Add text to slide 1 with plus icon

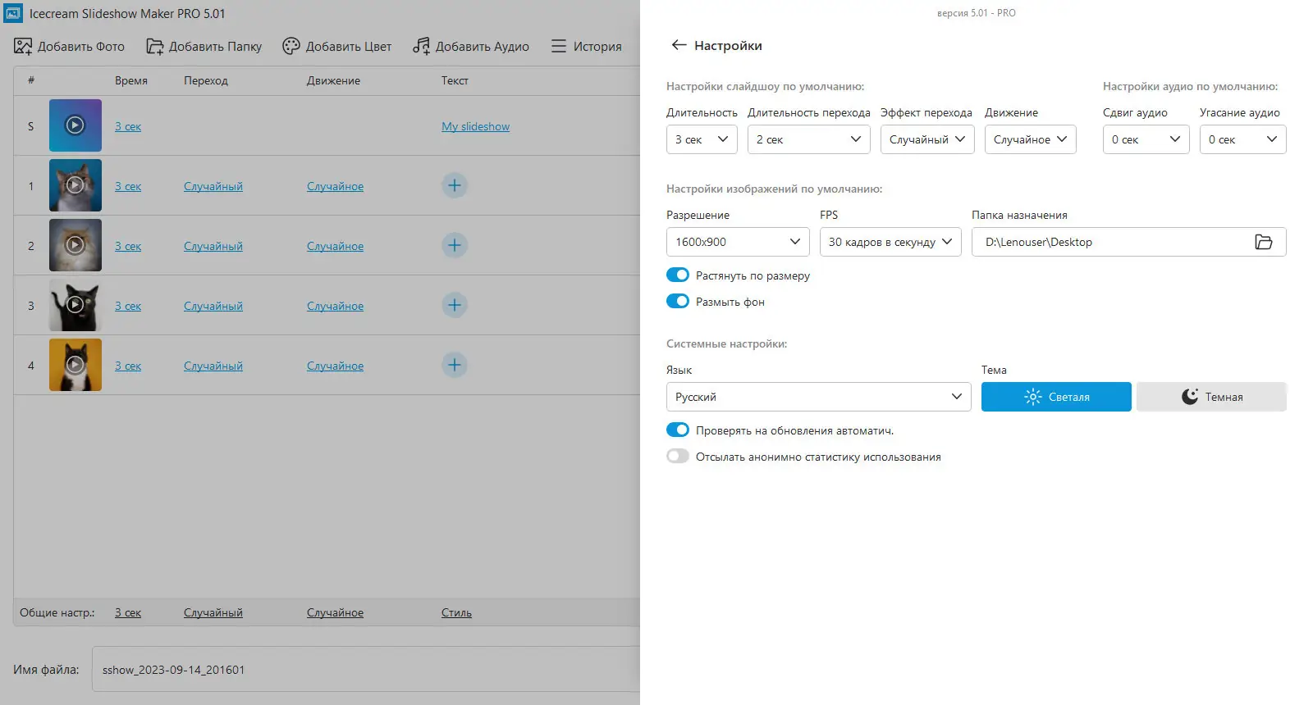(455, 185)
